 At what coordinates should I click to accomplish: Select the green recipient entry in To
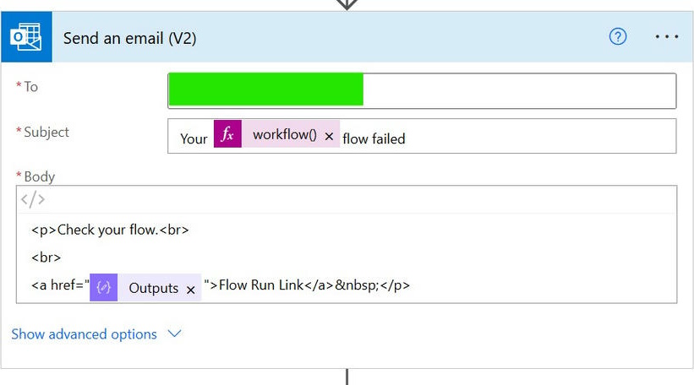[265, 90]
